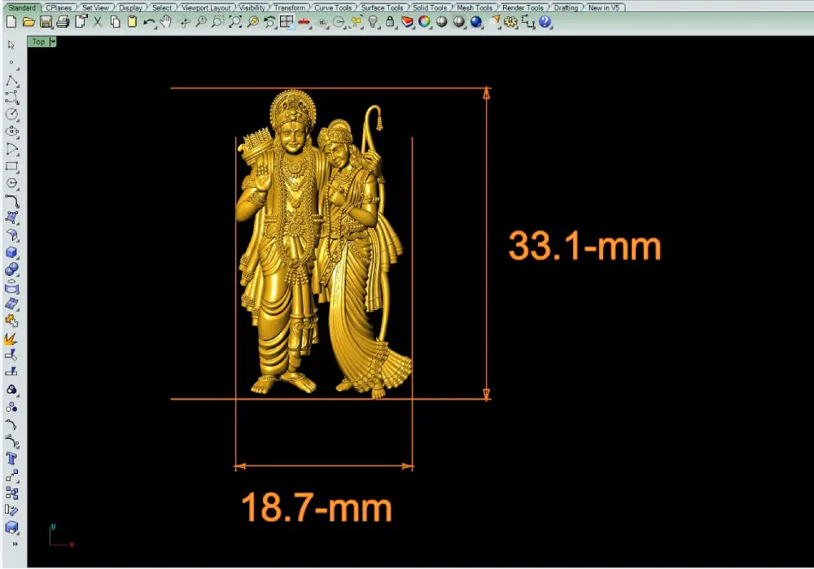The image size is (814, 569).
Task: Undo the last action
Action: pyautogui.click(x=149, y=22)
